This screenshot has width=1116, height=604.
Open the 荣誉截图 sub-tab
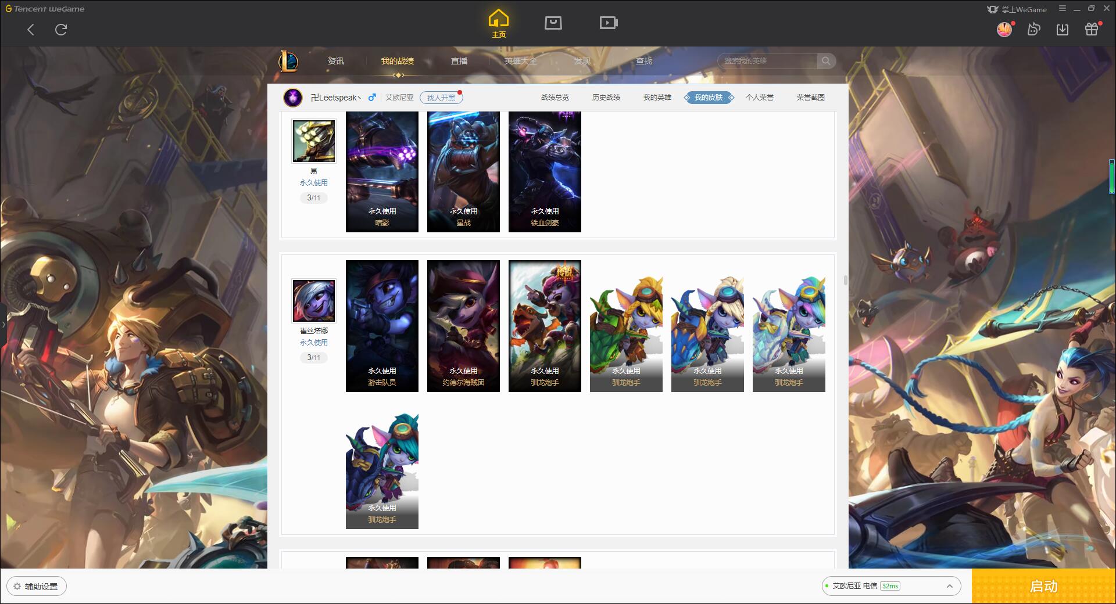click(x=811, y=98)
